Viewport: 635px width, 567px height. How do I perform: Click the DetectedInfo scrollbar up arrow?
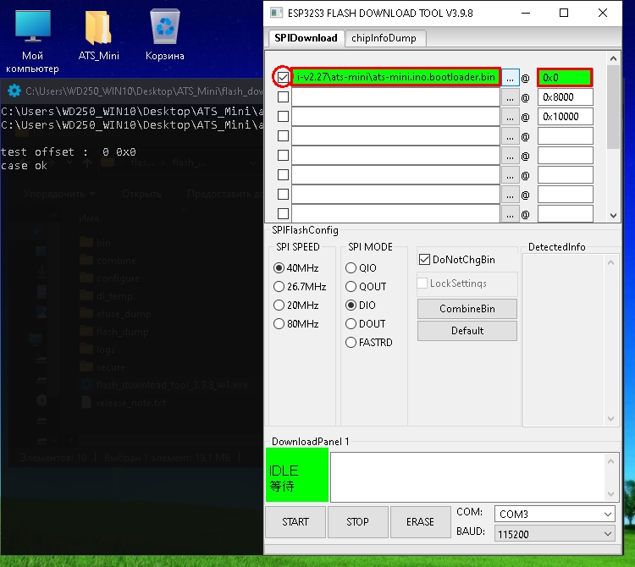tap(610, 262)
